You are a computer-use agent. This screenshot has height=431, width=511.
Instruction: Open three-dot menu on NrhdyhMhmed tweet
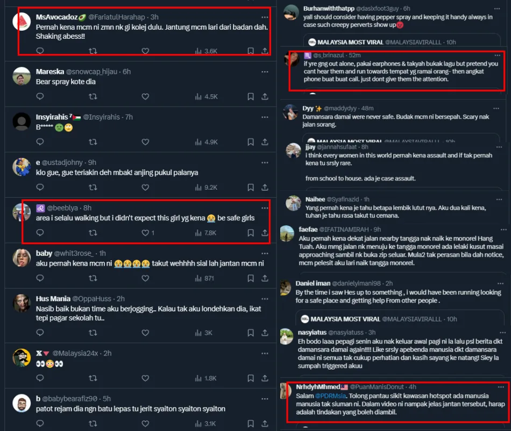(501, 387)
